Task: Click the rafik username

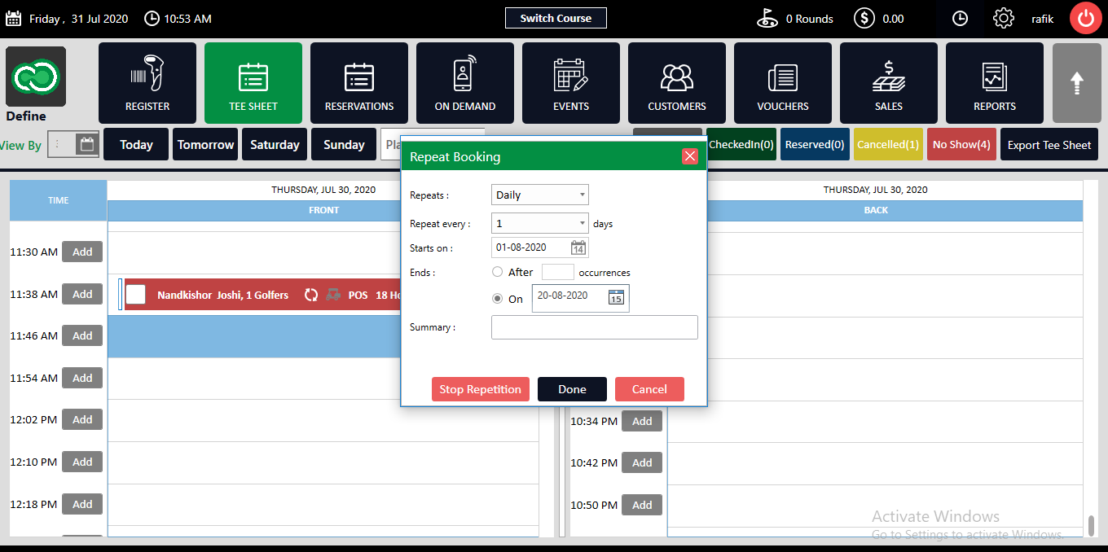Action: pyautogui.click(x=1042, y=19)
